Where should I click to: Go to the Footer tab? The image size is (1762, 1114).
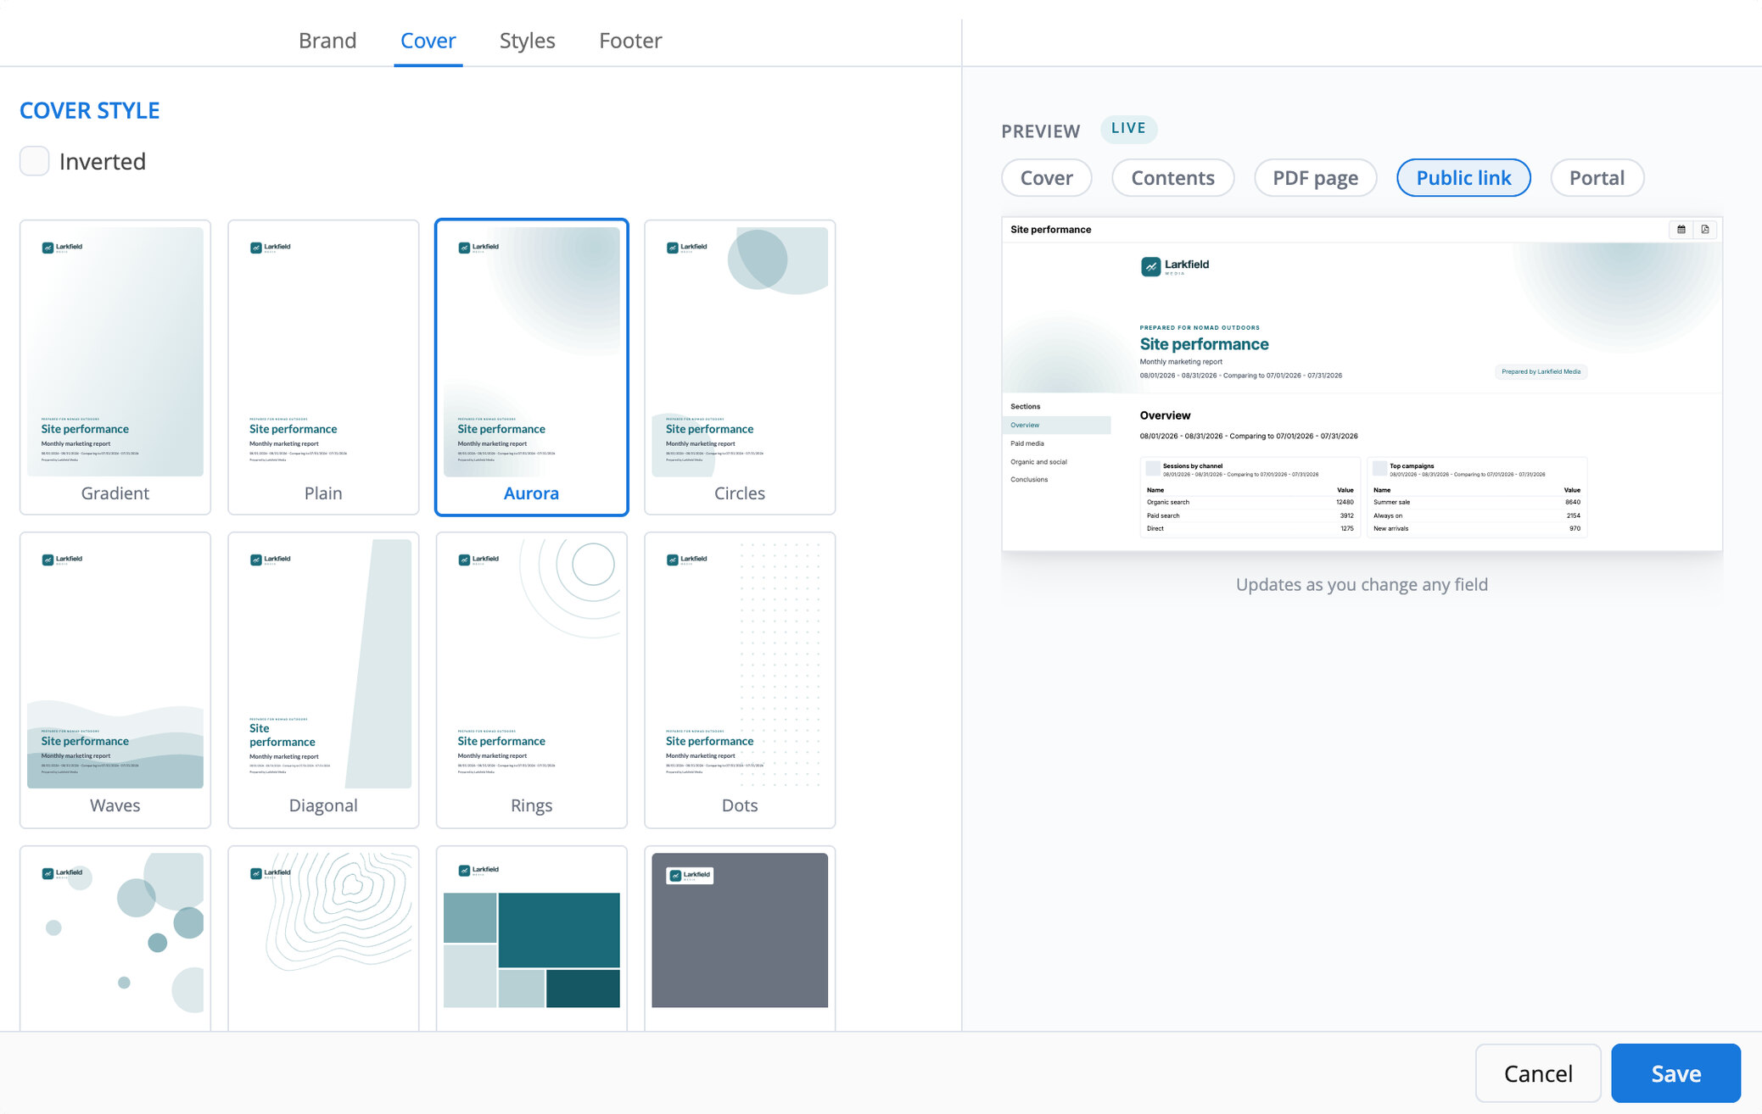(630, 41)
